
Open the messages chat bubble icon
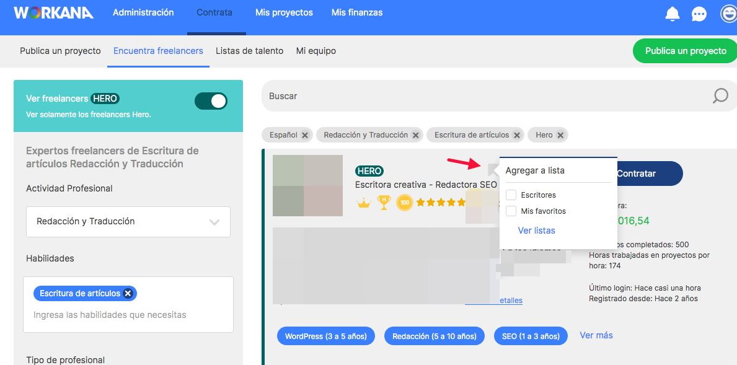point(699,14)
